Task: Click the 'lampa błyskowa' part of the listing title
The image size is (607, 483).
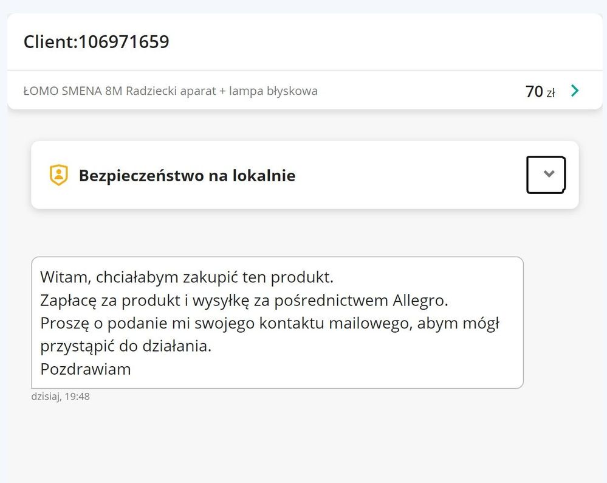Action: (273, 91)
